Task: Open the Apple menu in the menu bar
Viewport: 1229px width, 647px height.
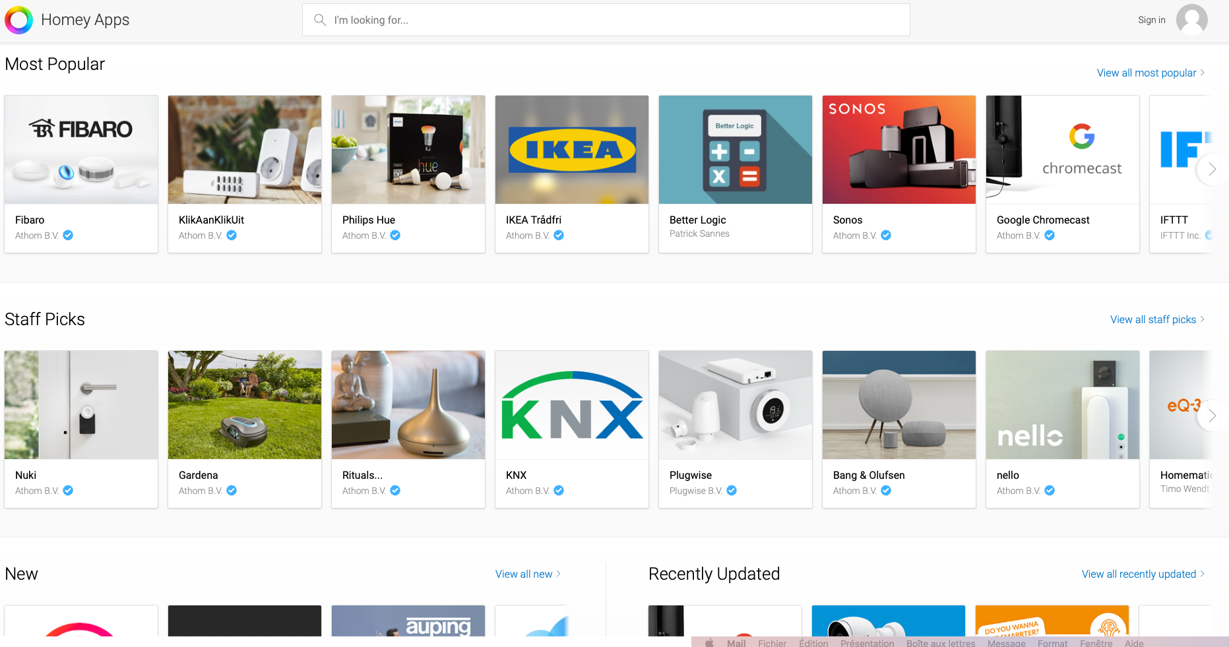Action: [x=709, y=643]
